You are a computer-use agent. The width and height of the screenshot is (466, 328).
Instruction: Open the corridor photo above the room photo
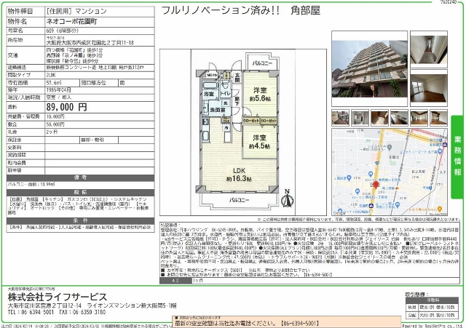429,49
